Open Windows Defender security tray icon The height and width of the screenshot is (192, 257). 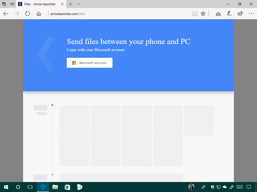[212, 187]
